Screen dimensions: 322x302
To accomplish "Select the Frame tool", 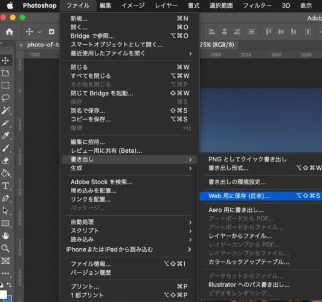I will point(5,261).
